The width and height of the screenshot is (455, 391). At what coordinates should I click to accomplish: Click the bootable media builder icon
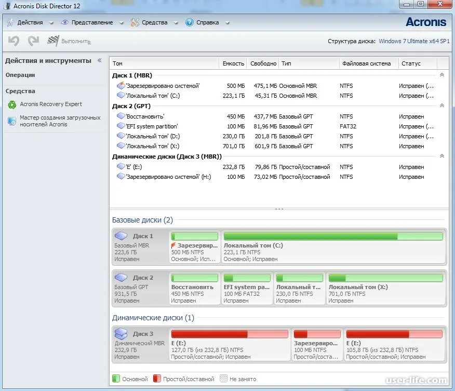(12, 121)
